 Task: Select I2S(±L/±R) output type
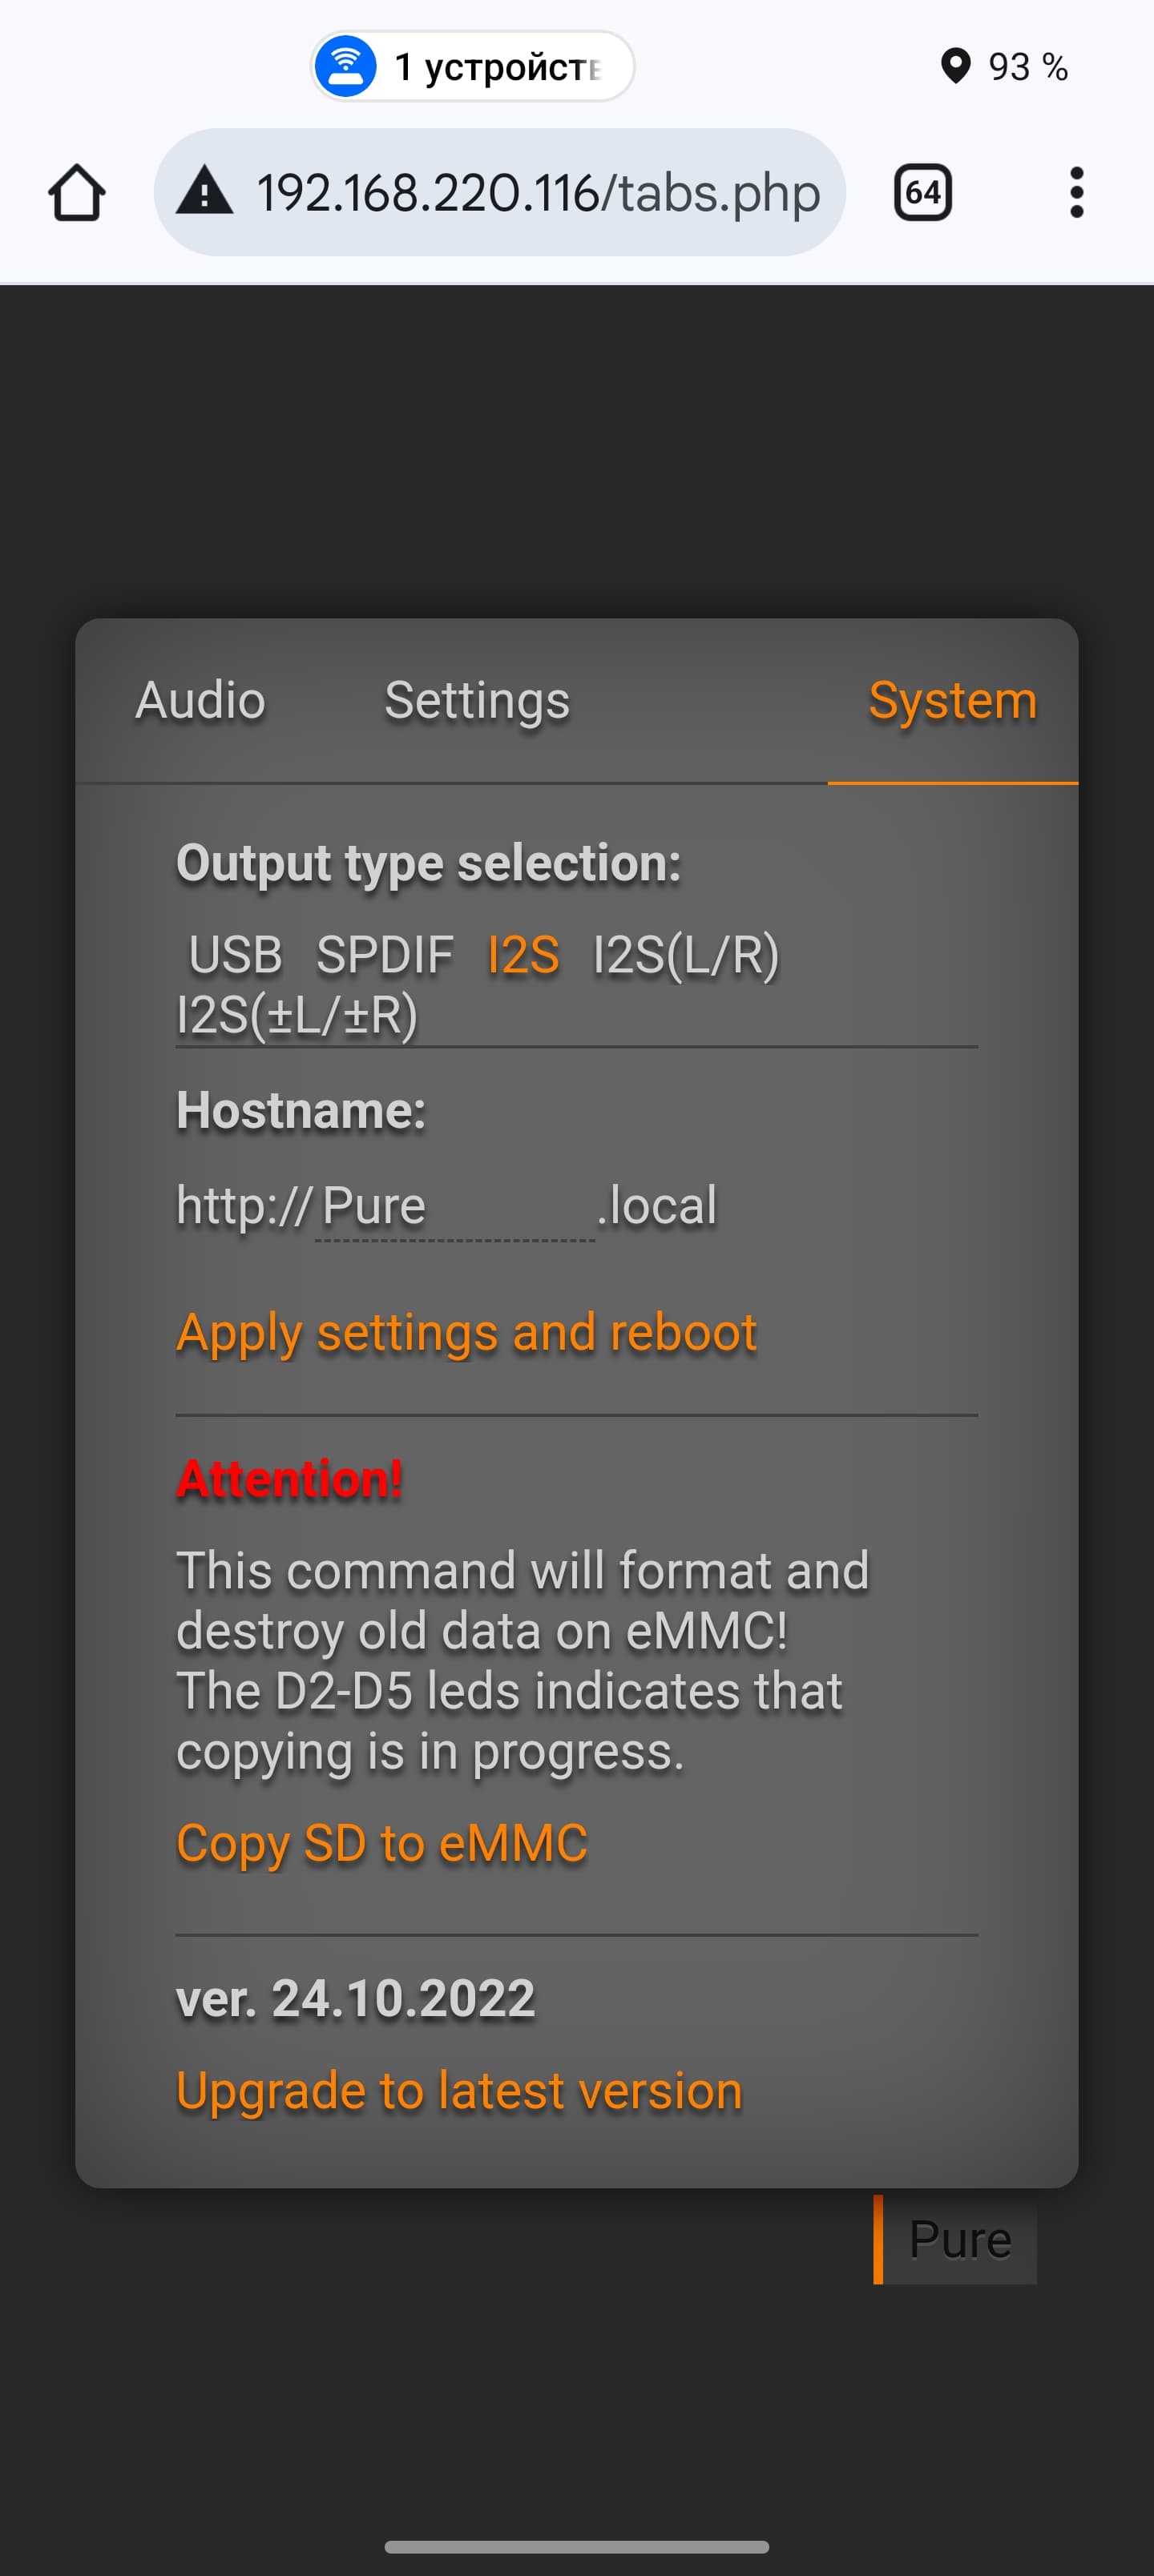[x=297, y=1015]
